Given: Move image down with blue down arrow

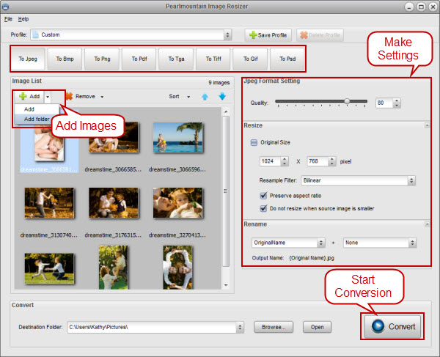Looking at the screenshot, I should pos(221,96).
